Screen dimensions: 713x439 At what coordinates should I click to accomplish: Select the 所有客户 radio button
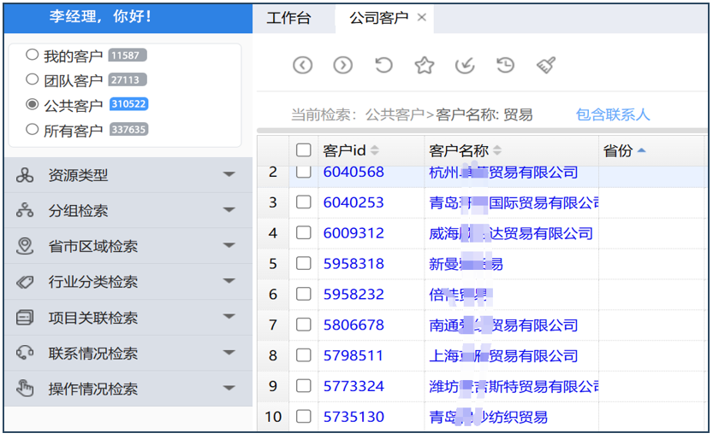33,130
